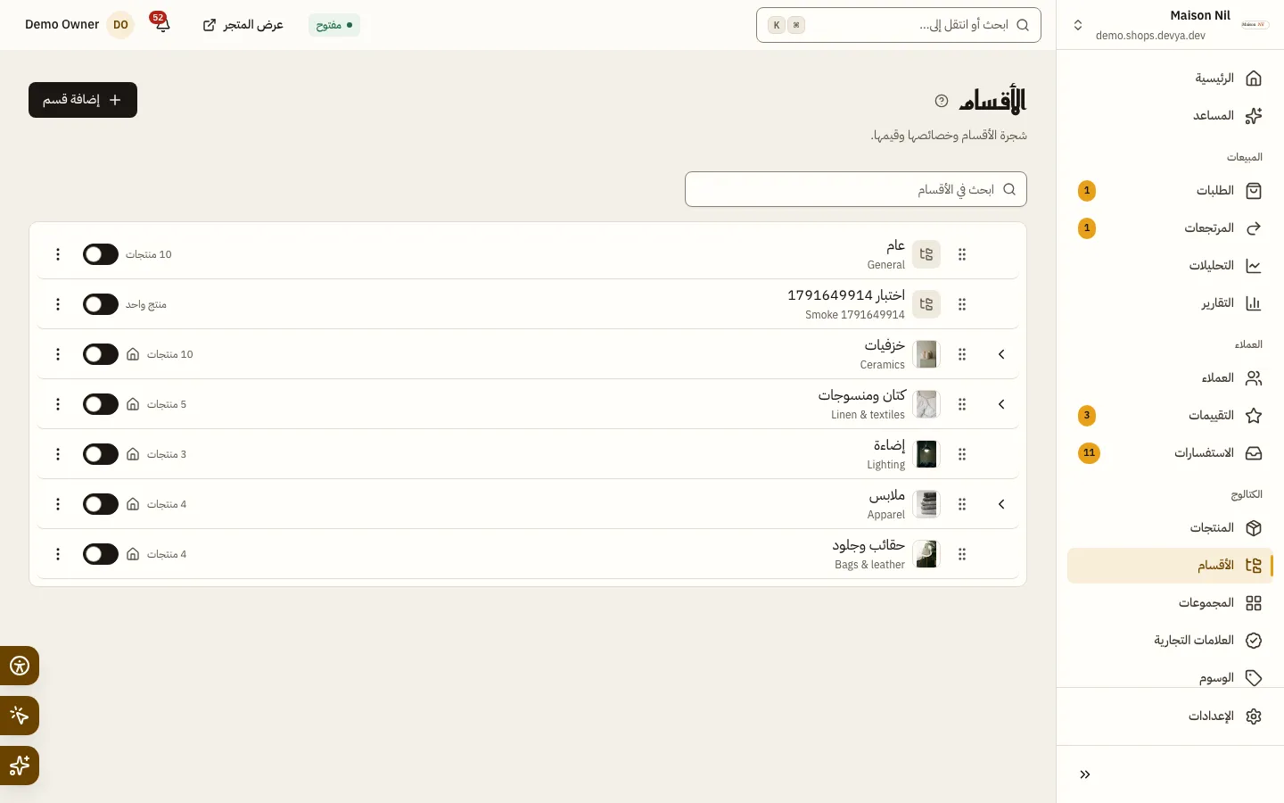
Task: Open المساعد in the sidebar
Action: coord(1170,116)
